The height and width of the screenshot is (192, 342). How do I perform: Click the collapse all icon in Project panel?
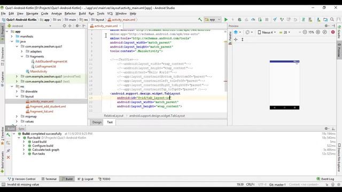click(70, 26)
